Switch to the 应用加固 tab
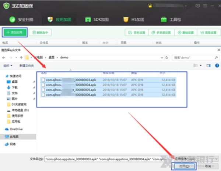This screenshot has width=221, height=171. point(59,20)
